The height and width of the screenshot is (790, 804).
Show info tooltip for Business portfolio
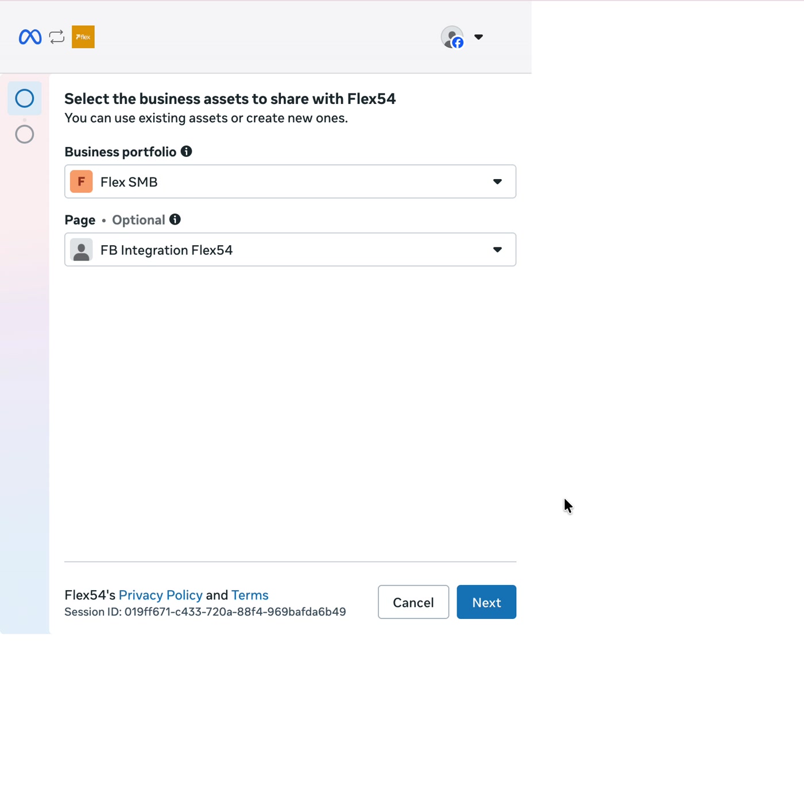click(x=187, y=152)
